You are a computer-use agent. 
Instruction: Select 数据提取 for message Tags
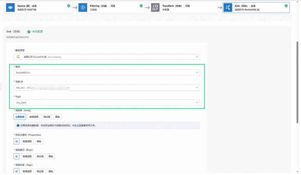(x=27, y=171)
